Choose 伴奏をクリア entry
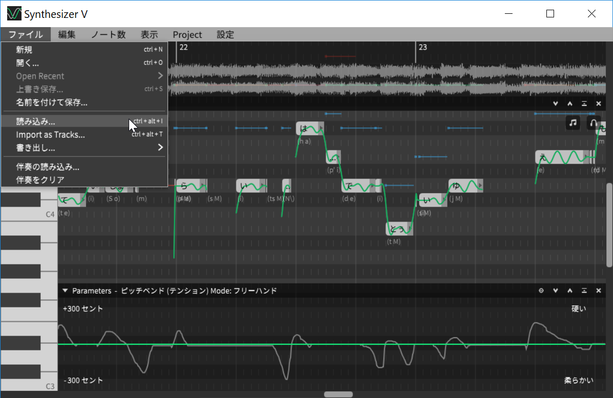Viewport: 613px width, 398px height. coord(85,180)
